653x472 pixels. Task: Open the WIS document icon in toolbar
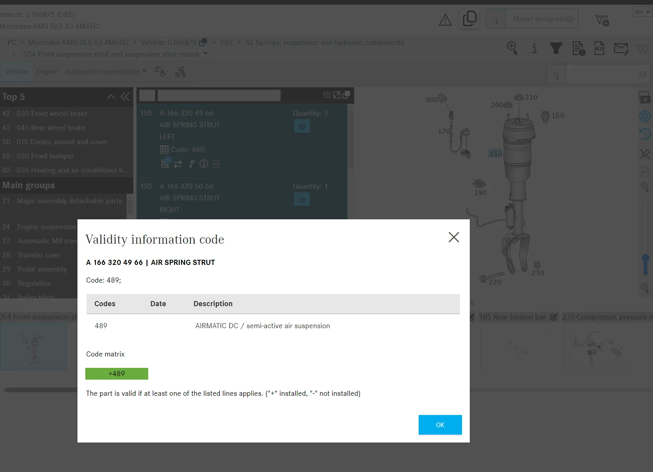599,48
